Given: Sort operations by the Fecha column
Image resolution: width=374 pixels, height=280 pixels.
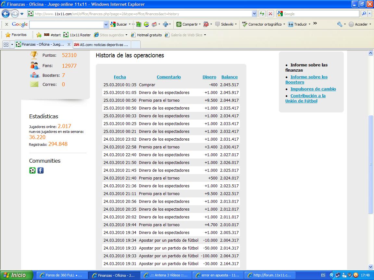Looking at the screenshot, I should (x=120, y=77).
